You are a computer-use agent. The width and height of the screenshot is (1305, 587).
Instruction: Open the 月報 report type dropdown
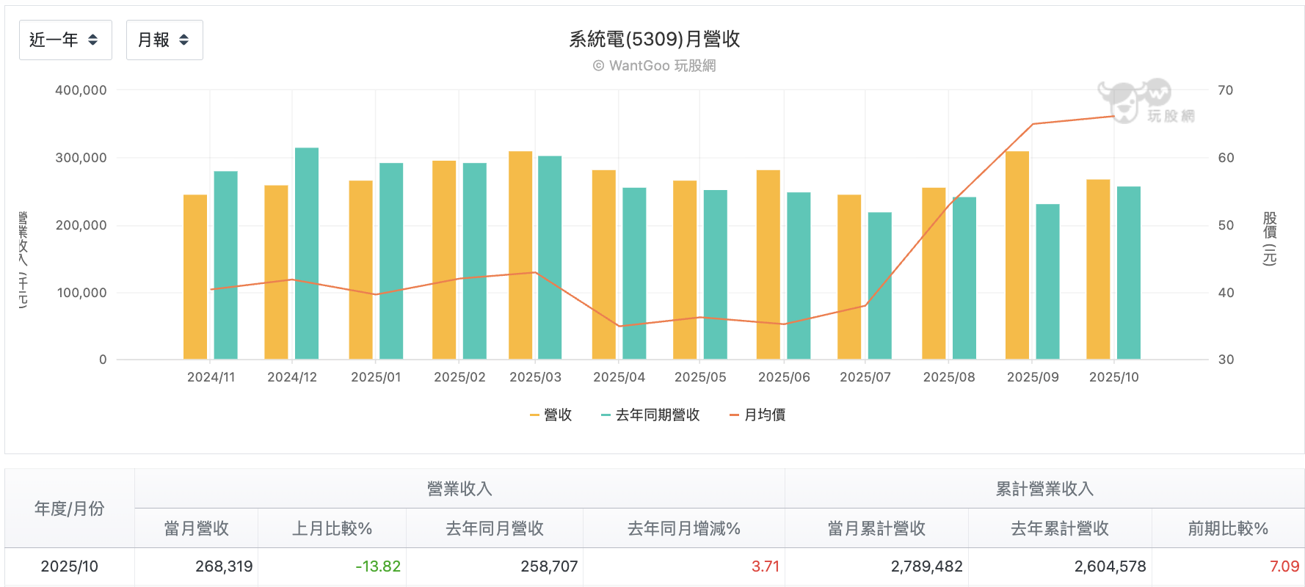pyautogui.click(x=164, y=40)
